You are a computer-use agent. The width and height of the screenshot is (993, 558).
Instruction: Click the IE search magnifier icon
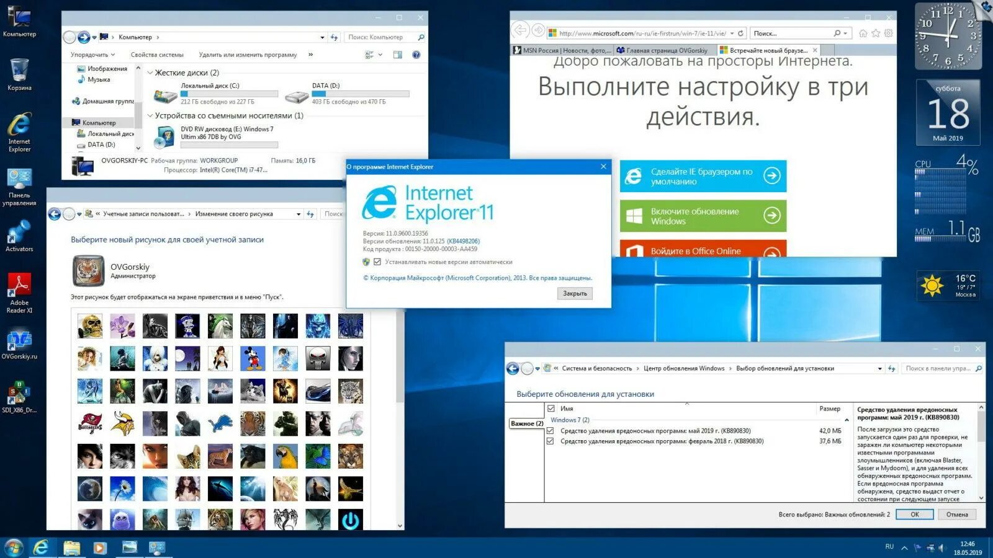[837, 33]
